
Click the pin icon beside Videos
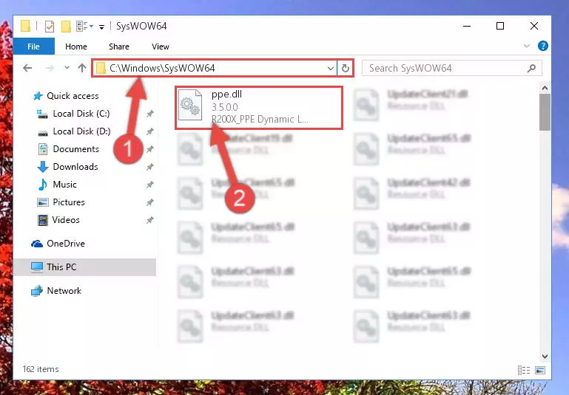[149, 220]
